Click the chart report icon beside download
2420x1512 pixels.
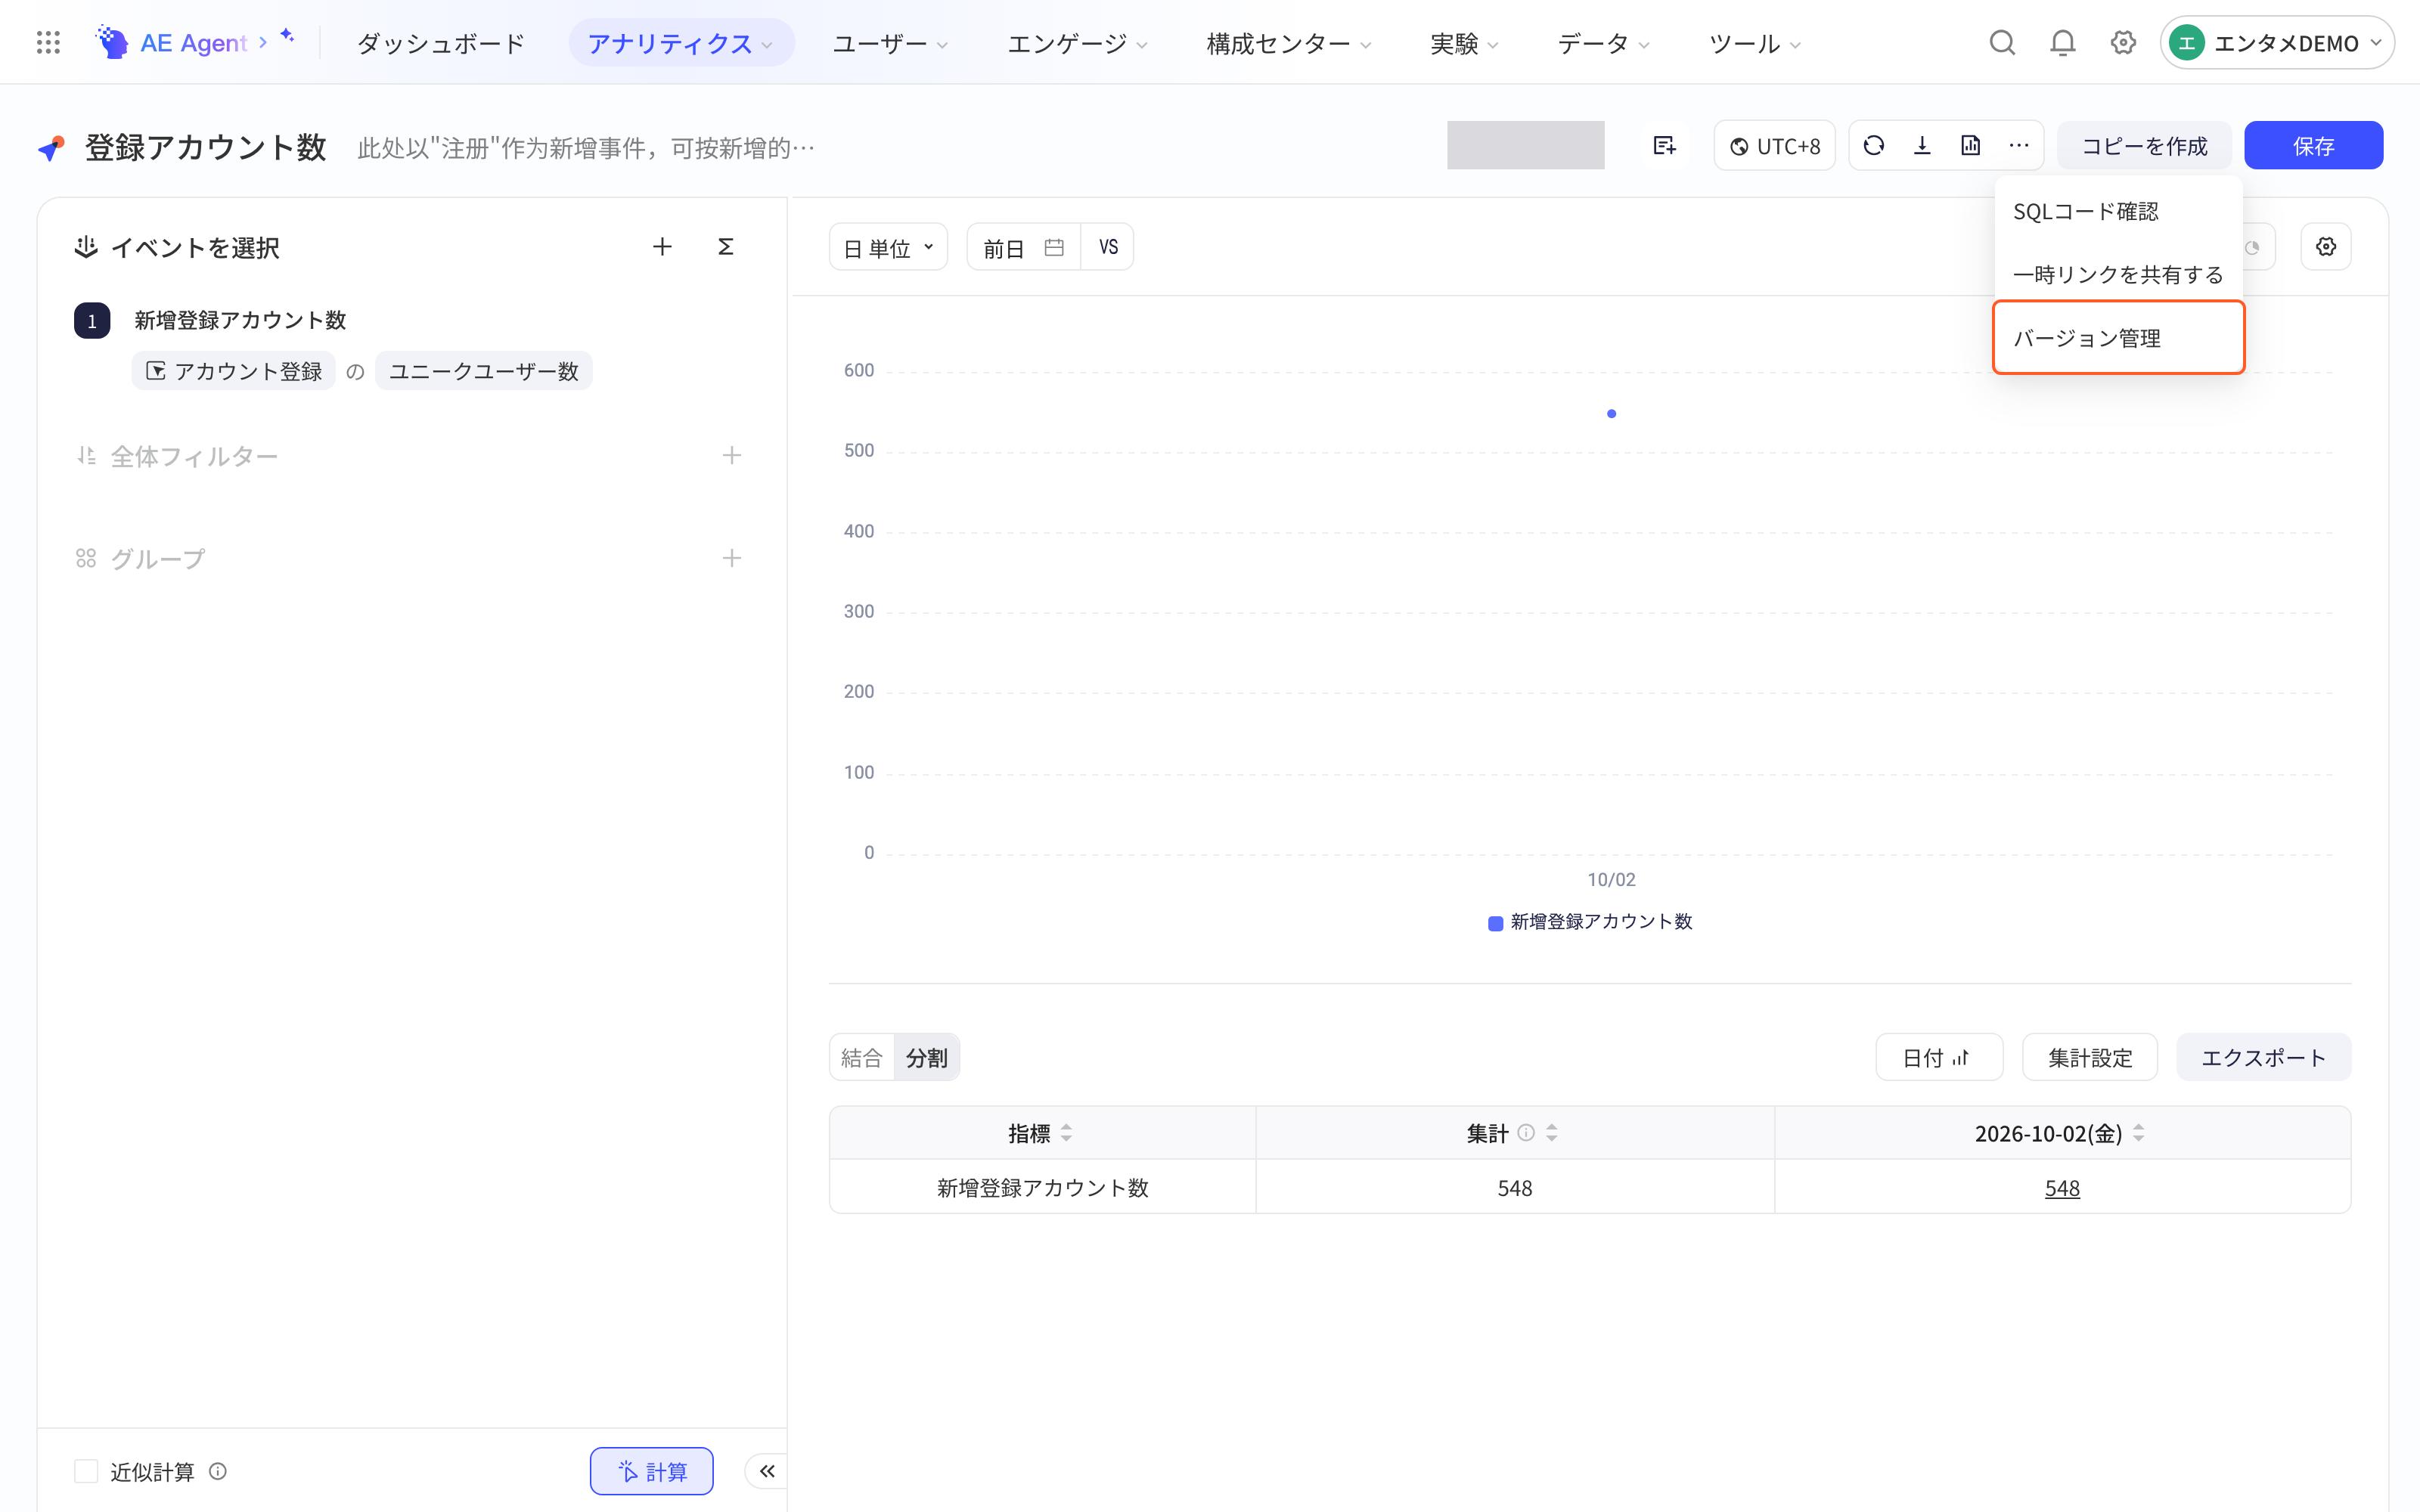click(1970, 146)
